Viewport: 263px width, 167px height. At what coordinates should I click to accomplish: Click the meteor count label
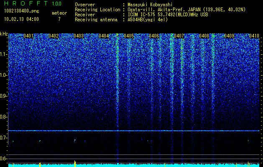pyautogui.click(x=59, y=13)
